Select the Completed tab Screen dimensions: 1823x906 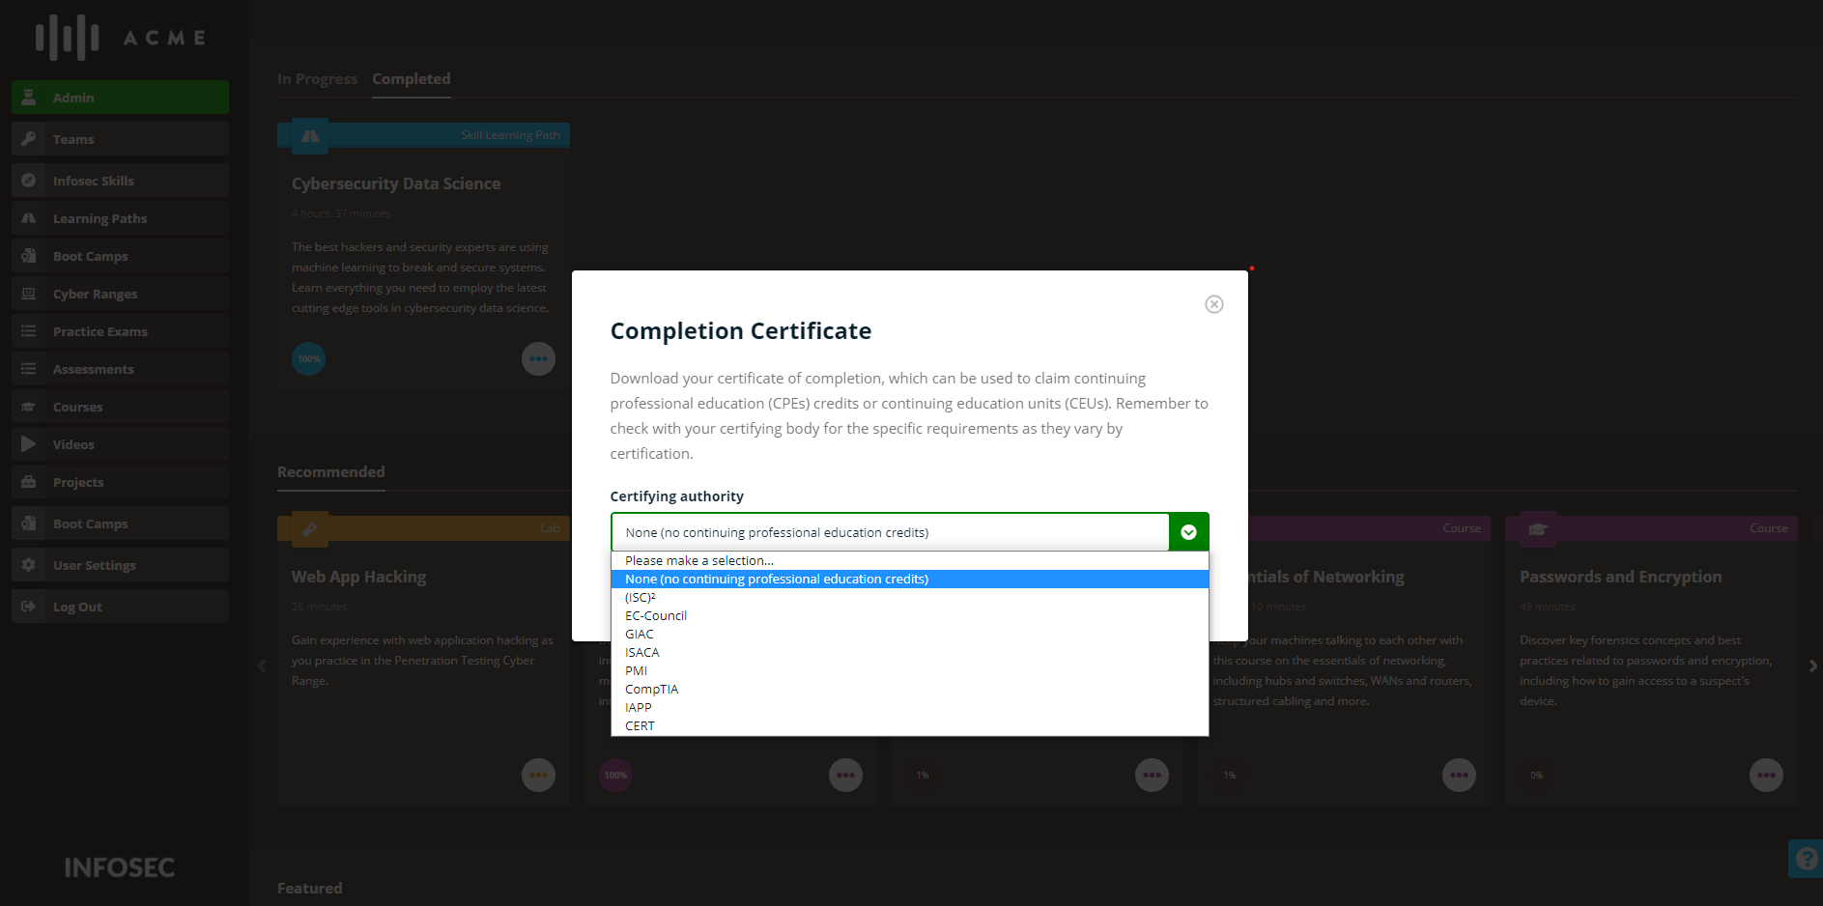(412, 79)
